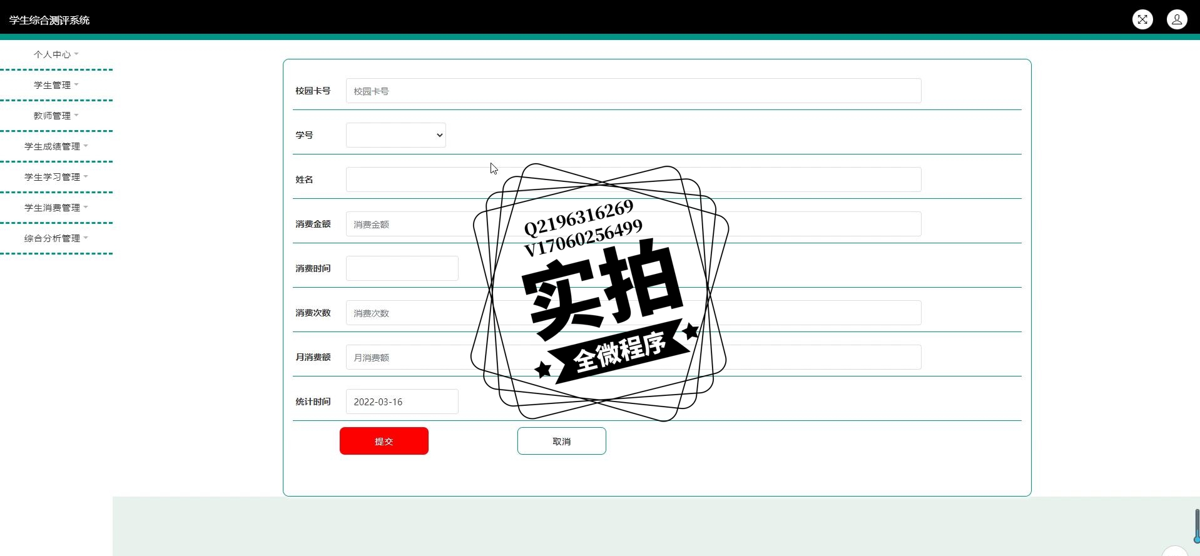Expand the 教师管理 menu

point(56,116)
